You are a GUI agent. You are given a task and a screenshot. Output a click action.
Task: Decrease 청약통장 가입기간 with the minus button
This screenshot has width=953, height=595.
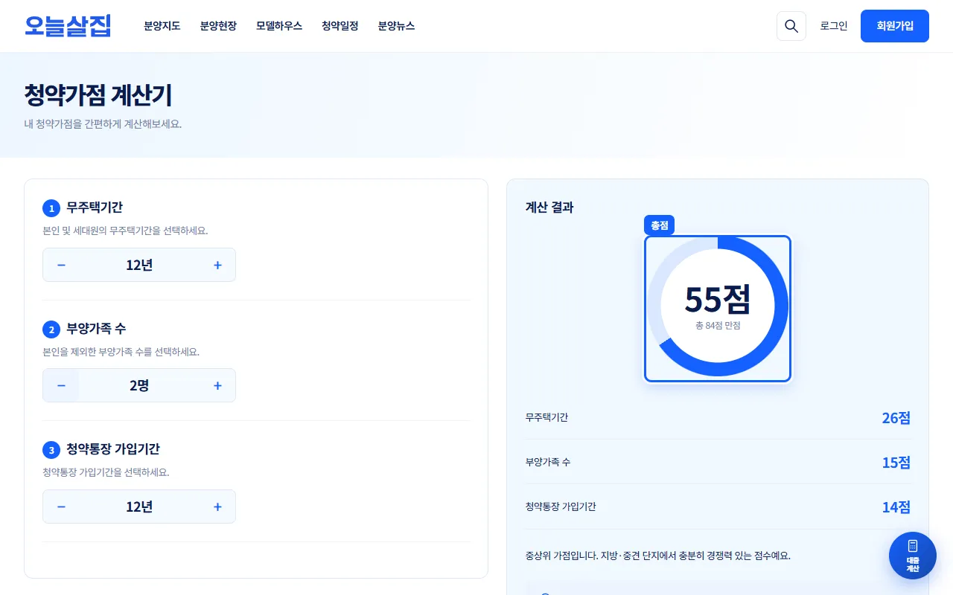tap(62, 506)
